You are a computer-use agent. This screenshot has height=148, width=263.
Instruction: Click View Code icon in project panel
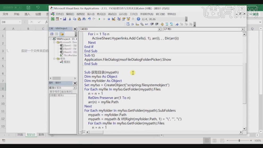tap(52, 34)
